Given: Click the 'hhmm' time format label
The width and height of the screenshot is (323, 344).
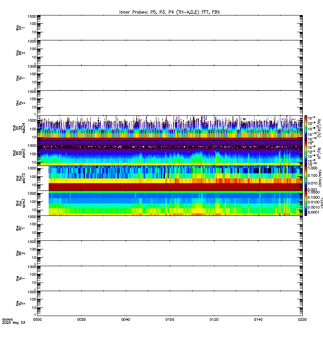Looking at the screenshot, I should (7, 319).
